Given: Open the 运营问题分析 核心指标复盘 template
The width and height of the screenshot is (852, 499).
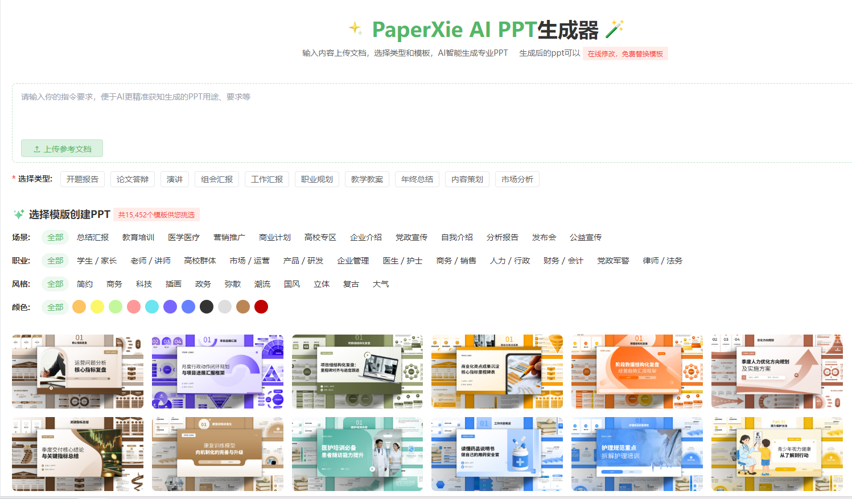Looking at the screenshot, I should (77, 371).
